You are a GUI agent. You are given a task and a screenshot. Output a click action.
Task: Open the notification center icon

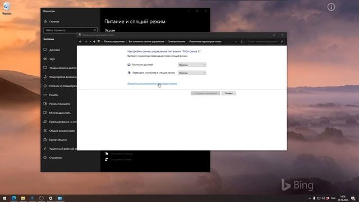pyautogui.click(x=353, y=198)
